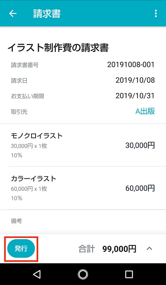Image resolution: width=166 pixels, height=285 pixels.
Task: Tap payment due date 2019/10/31
Action: (x=135, y=96)
